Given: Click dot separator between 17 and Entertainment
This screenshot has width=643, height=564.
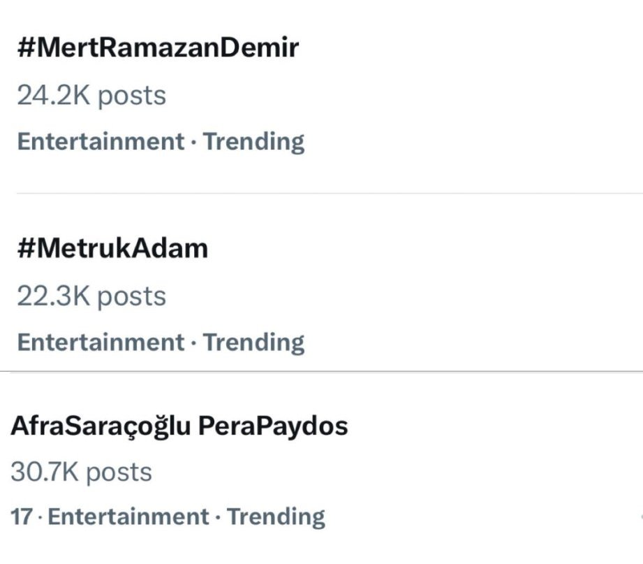Looking at the screenshot, I should point(40,517).
